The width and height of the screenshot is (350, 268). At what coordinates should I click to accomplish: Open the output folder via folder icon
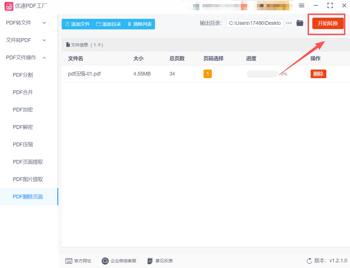pos(299,23)
